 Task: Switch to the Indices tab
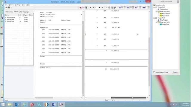coord(16,12)
